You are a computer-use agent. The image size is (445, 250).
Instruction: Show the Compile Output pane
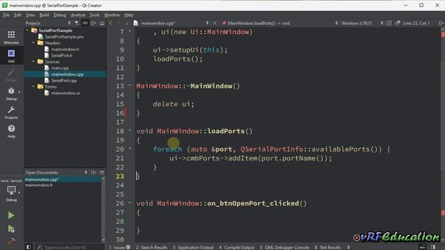click(x=236, y=247)
